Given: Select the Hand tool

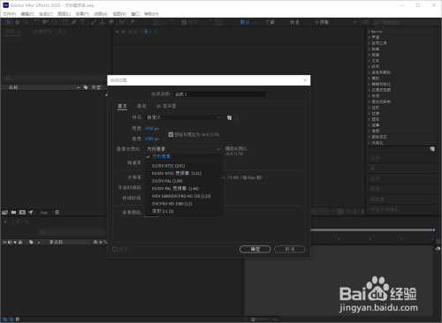Looking at the screenshot, I should tap(17, 22).
